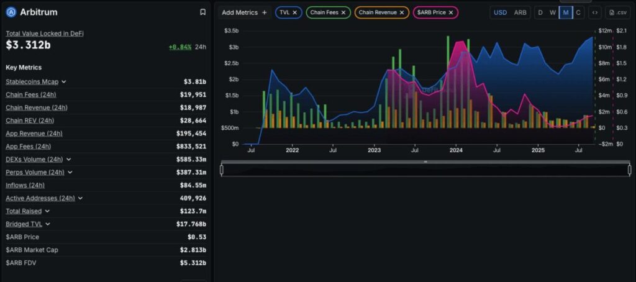Remove the $ARB Price metric chip

[451, 12]
